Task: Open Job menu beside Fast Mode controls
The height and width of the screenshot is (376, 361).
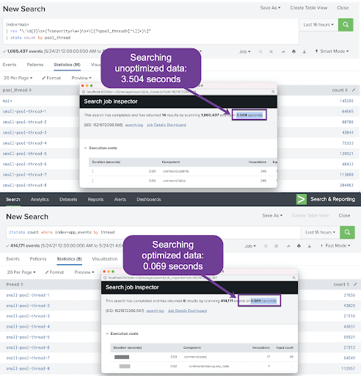Action: (250, 246)
